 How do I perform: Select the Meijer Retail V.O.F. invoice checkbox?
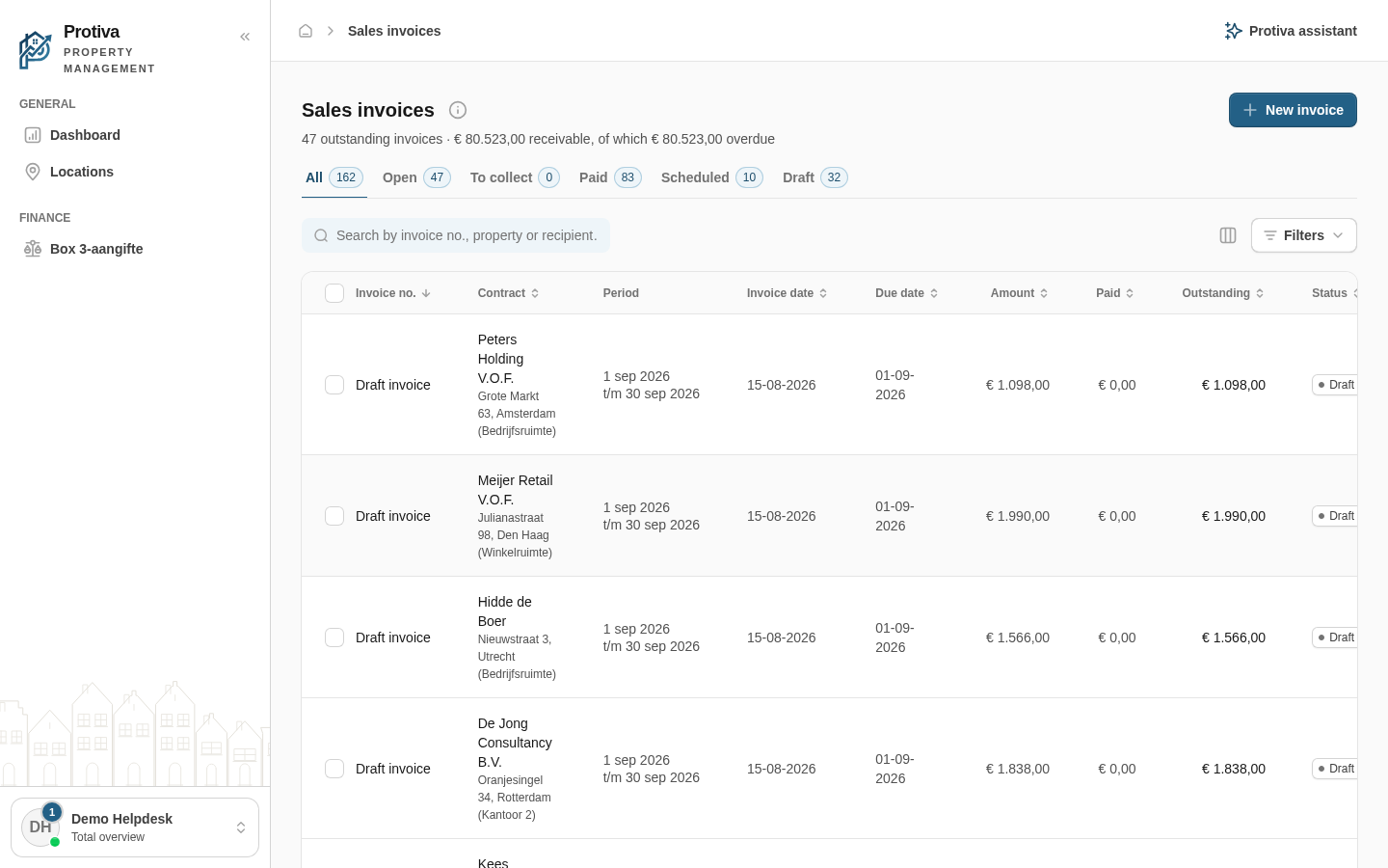334,516
